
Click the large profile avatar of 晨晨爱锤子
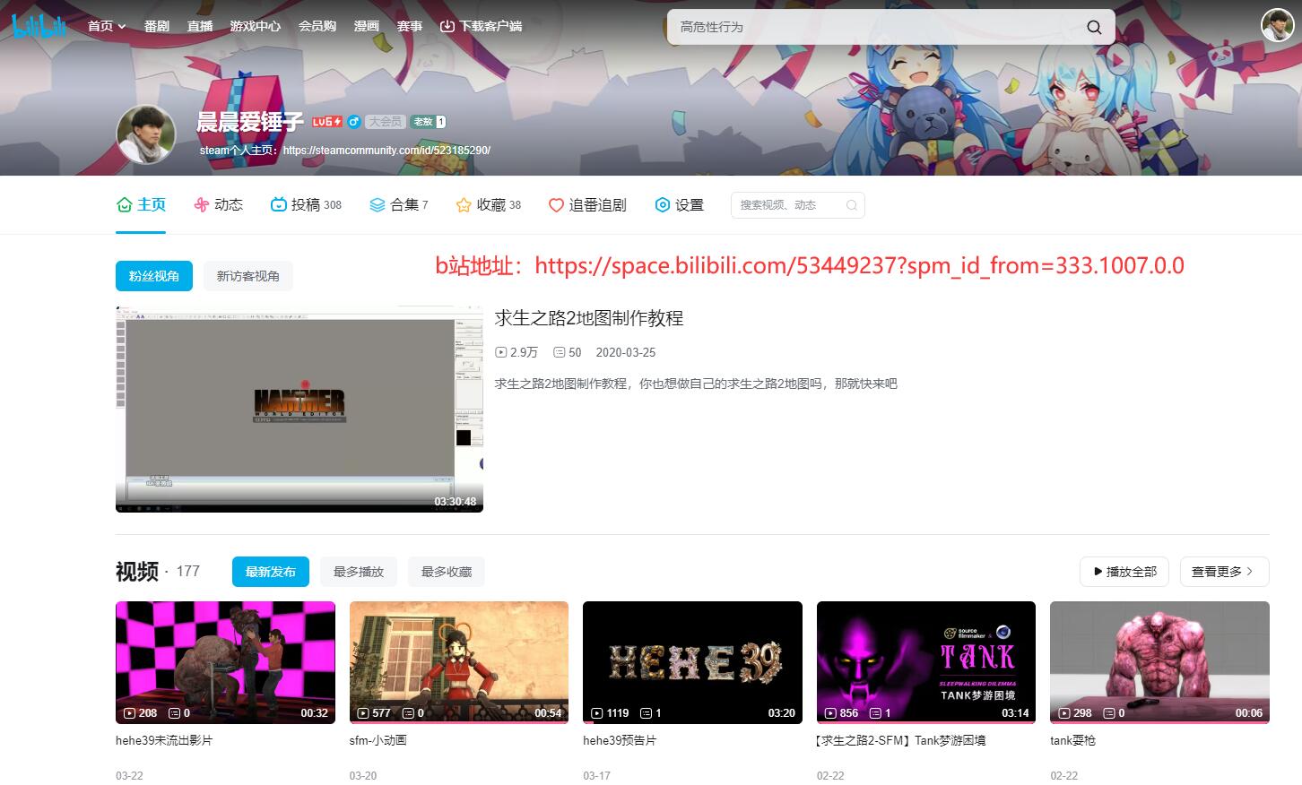pos(146,134)
